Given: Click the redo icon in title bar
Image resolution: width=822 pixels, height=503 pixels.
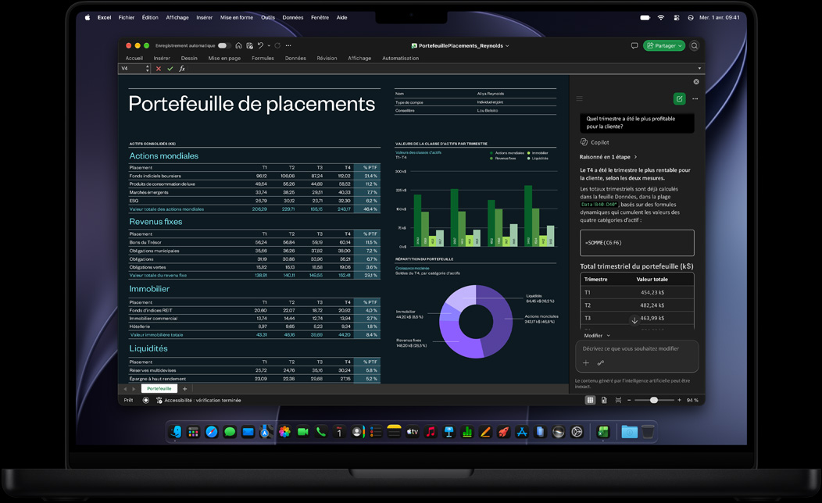Looking at the screenshot, I should (277, 45).
